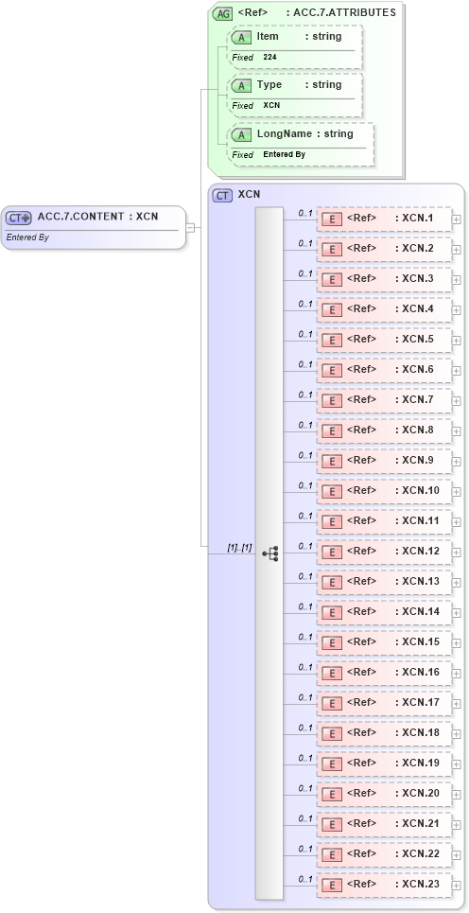
Task: Select the ACC.7.CONTENT : XCN label
Action: [x=97, y=217]
